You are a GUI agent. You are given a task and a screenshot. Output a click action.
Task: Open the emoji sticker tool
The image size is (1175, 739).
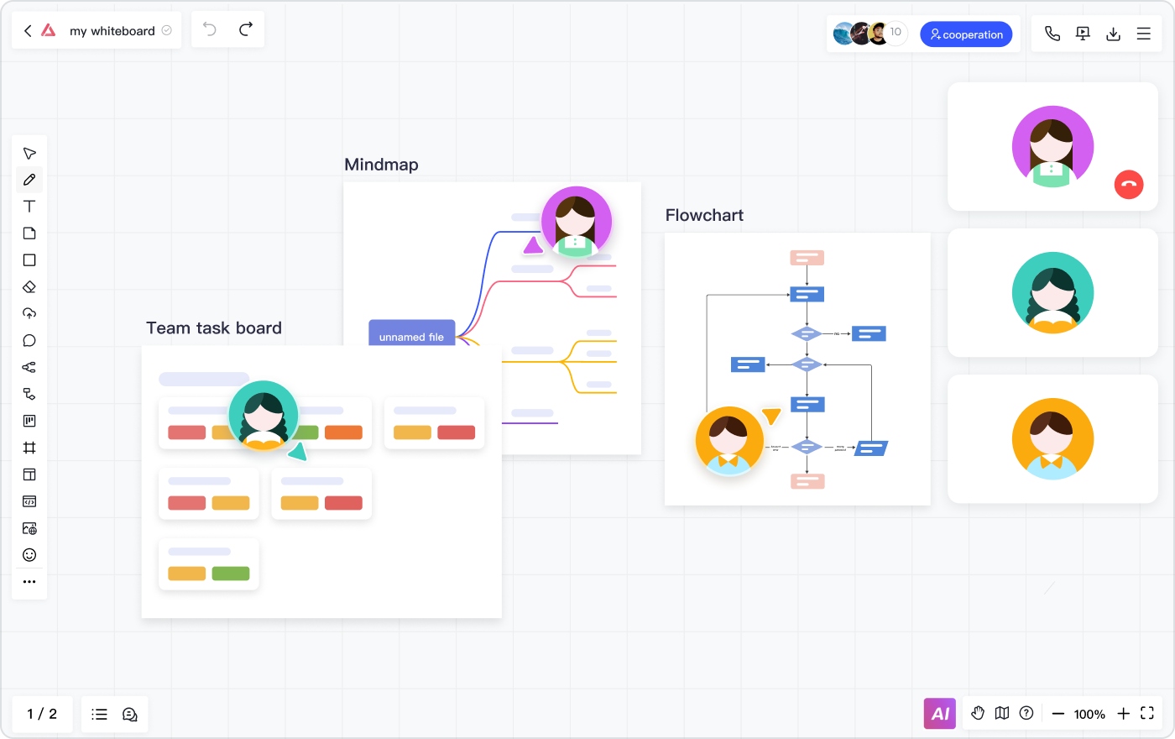(29, 555)
